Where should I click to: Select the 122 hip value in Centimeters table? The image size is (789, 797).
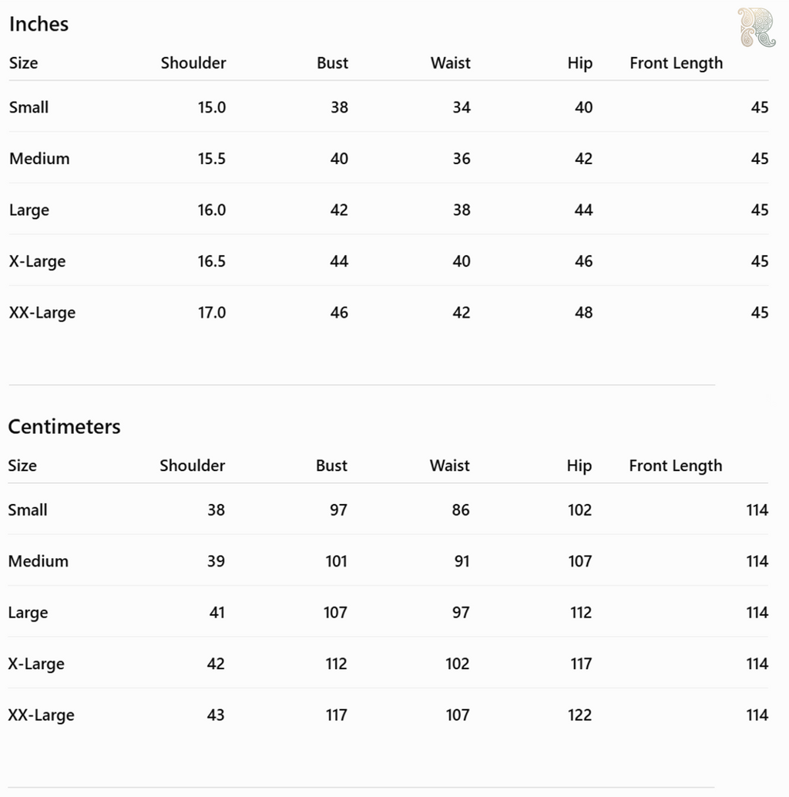tap(579, 715)
